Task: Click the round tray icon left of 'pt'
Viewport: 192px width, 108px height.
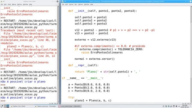Action: [x=169, y=106]
